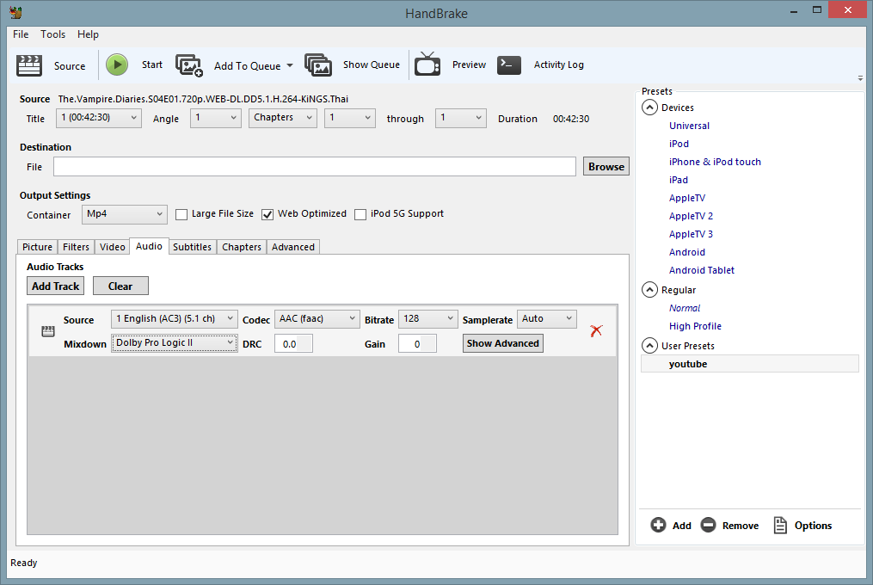Screen dimensions: 873x585
Task: Click the Source clapperboard icon
Action: pyautogui.click(x=29, y=65)
